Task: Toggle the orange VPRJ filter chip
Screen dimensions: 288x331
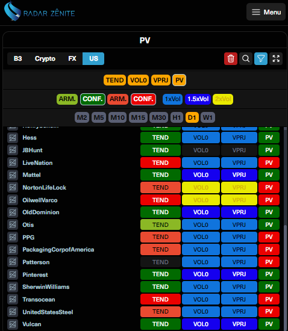Action: [x=161, y=80]
